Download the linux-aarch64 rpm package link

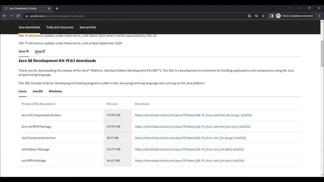(186, 126)
